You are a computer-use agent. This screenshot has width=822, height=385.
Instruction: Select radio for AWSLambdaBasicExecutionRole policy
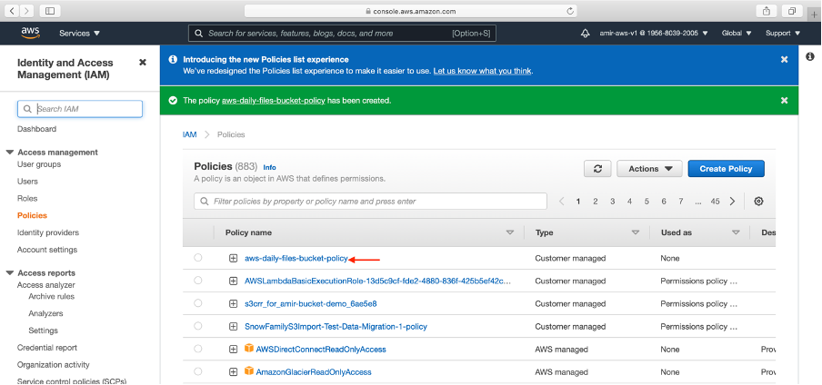click(197, 281)
